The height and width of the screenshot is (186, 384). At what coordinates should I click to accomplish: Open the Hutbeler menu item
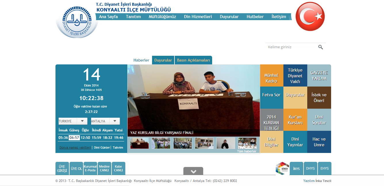click(255, 17)
